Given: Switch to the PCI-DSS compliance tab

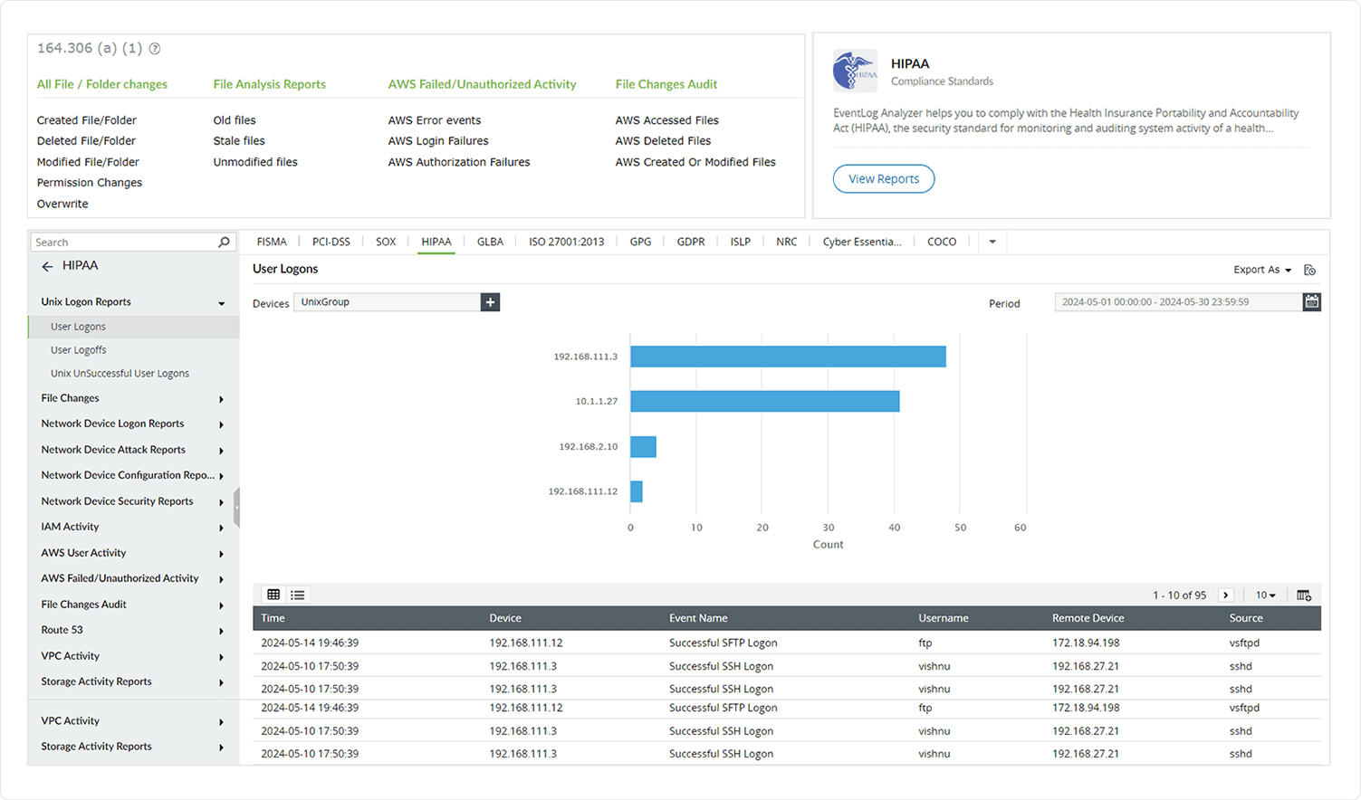Looking at the screenshot, I should 331,242.
